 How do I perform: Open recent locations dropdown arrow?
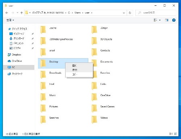point(17,13)
